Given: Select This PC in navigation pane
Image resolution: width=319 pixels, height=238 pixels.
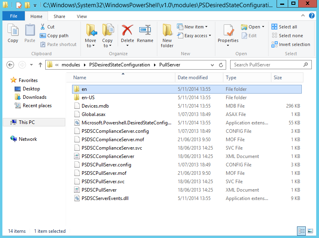Looking at the screenshot, I should [x=34, y=122].
